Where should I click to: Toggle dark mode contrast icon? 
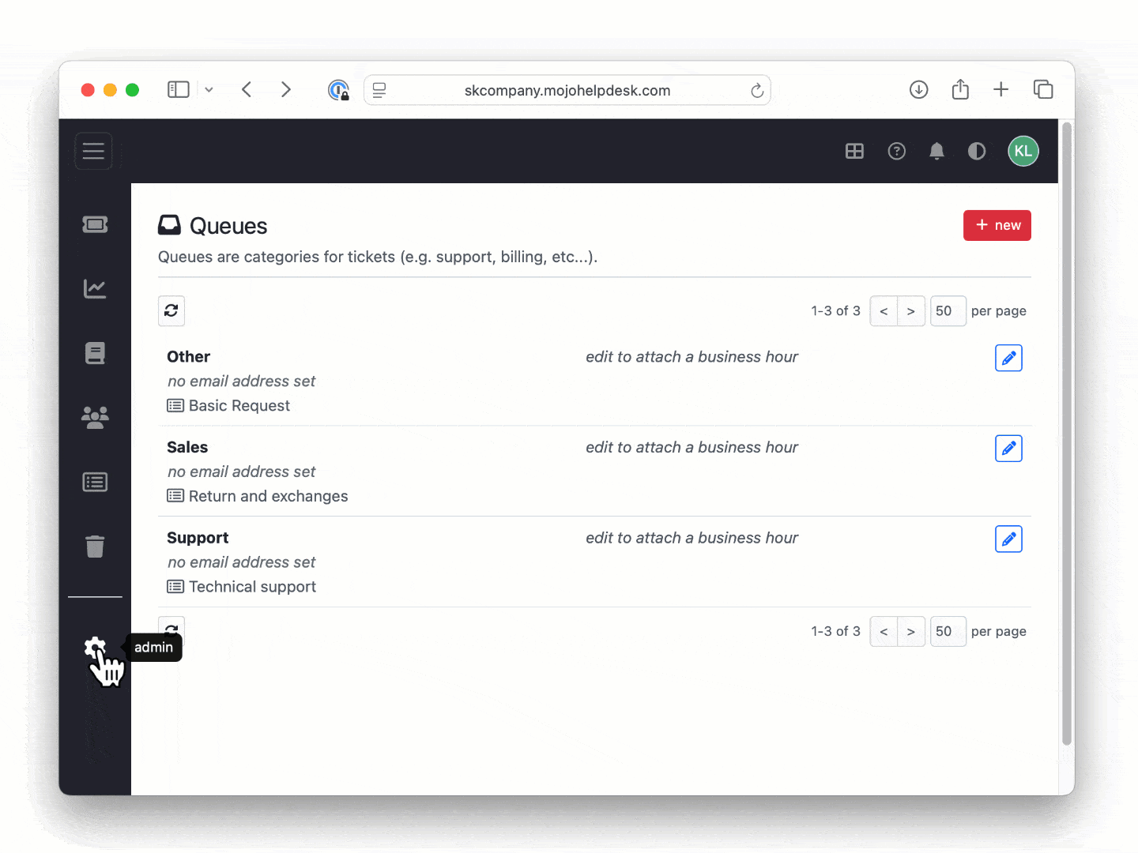977,151
